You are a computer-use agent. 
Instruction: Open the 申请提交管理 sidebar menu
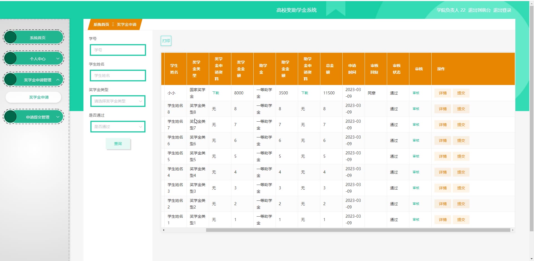(x=33, y=117)
